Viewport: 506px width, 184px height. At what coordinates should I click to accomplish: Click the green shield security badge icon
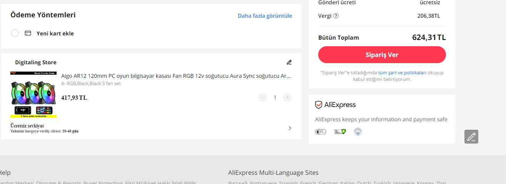tap(340, 132)
